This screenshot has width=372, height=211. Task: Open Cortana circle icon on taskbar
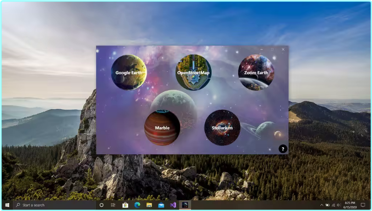pyautogui.click(x=102, y=205)
